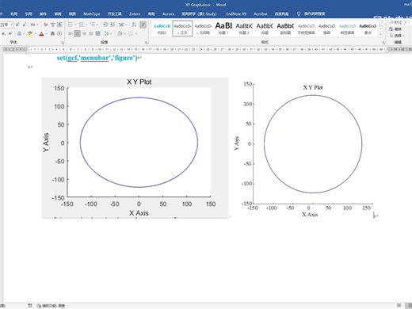Open Replace in Editing group

[x=395, y=29]
